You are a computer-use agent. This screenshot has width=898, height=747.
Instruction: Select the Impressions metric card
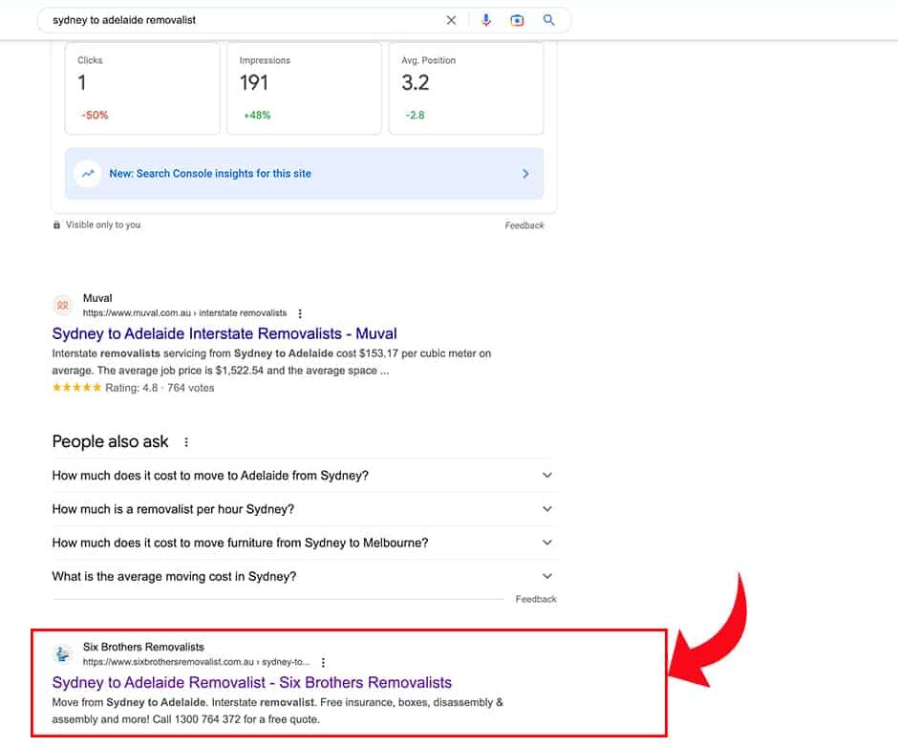pos(310,88)
